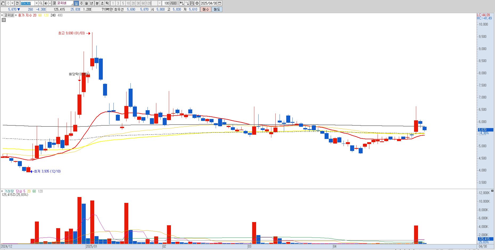Click the 전 button
This screenshot has height=250, width=495.
(x=17, y=3)
